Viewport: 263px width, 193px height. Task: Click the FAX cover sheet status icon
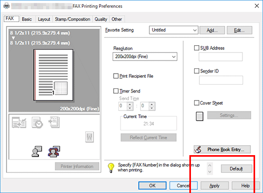(x=54, y=122)
